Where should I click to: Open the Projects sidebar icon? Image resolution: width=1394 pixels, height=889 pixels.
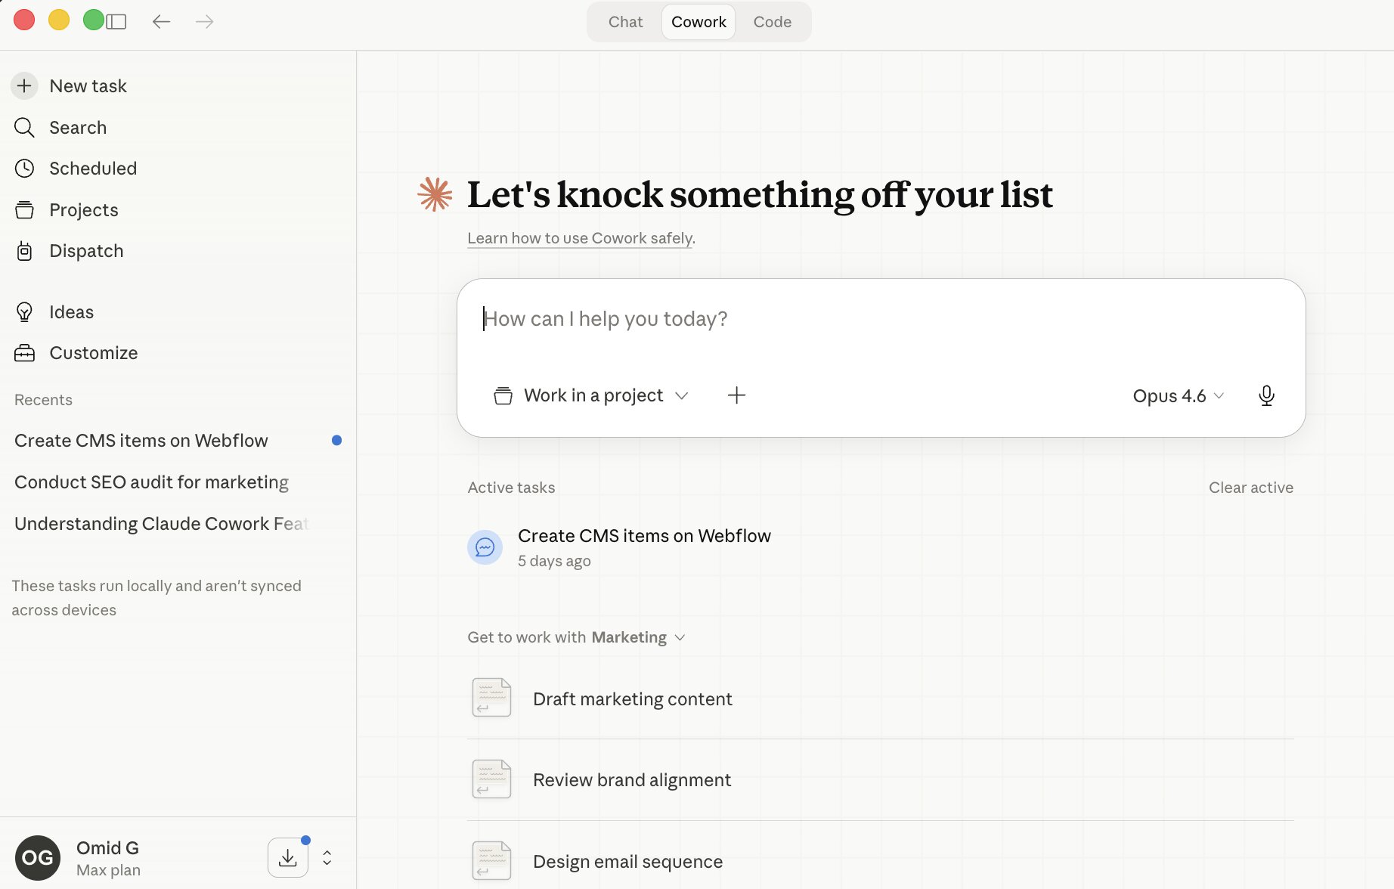click(x=24, y=210)
